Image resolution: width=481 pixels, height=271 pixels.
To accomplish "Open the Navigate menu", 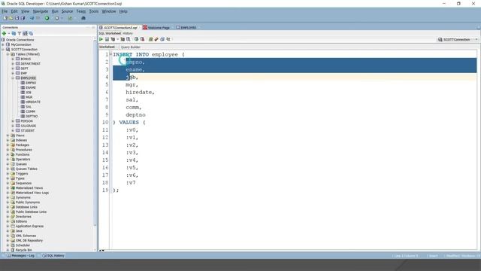I will point(41,11).
